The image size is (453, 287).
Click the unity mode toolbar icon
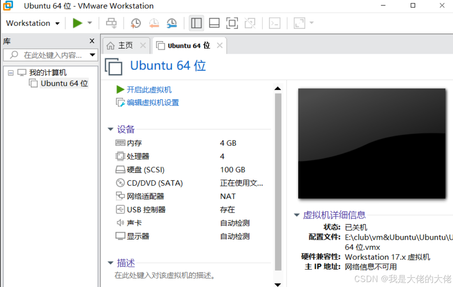tap(250, 23)
